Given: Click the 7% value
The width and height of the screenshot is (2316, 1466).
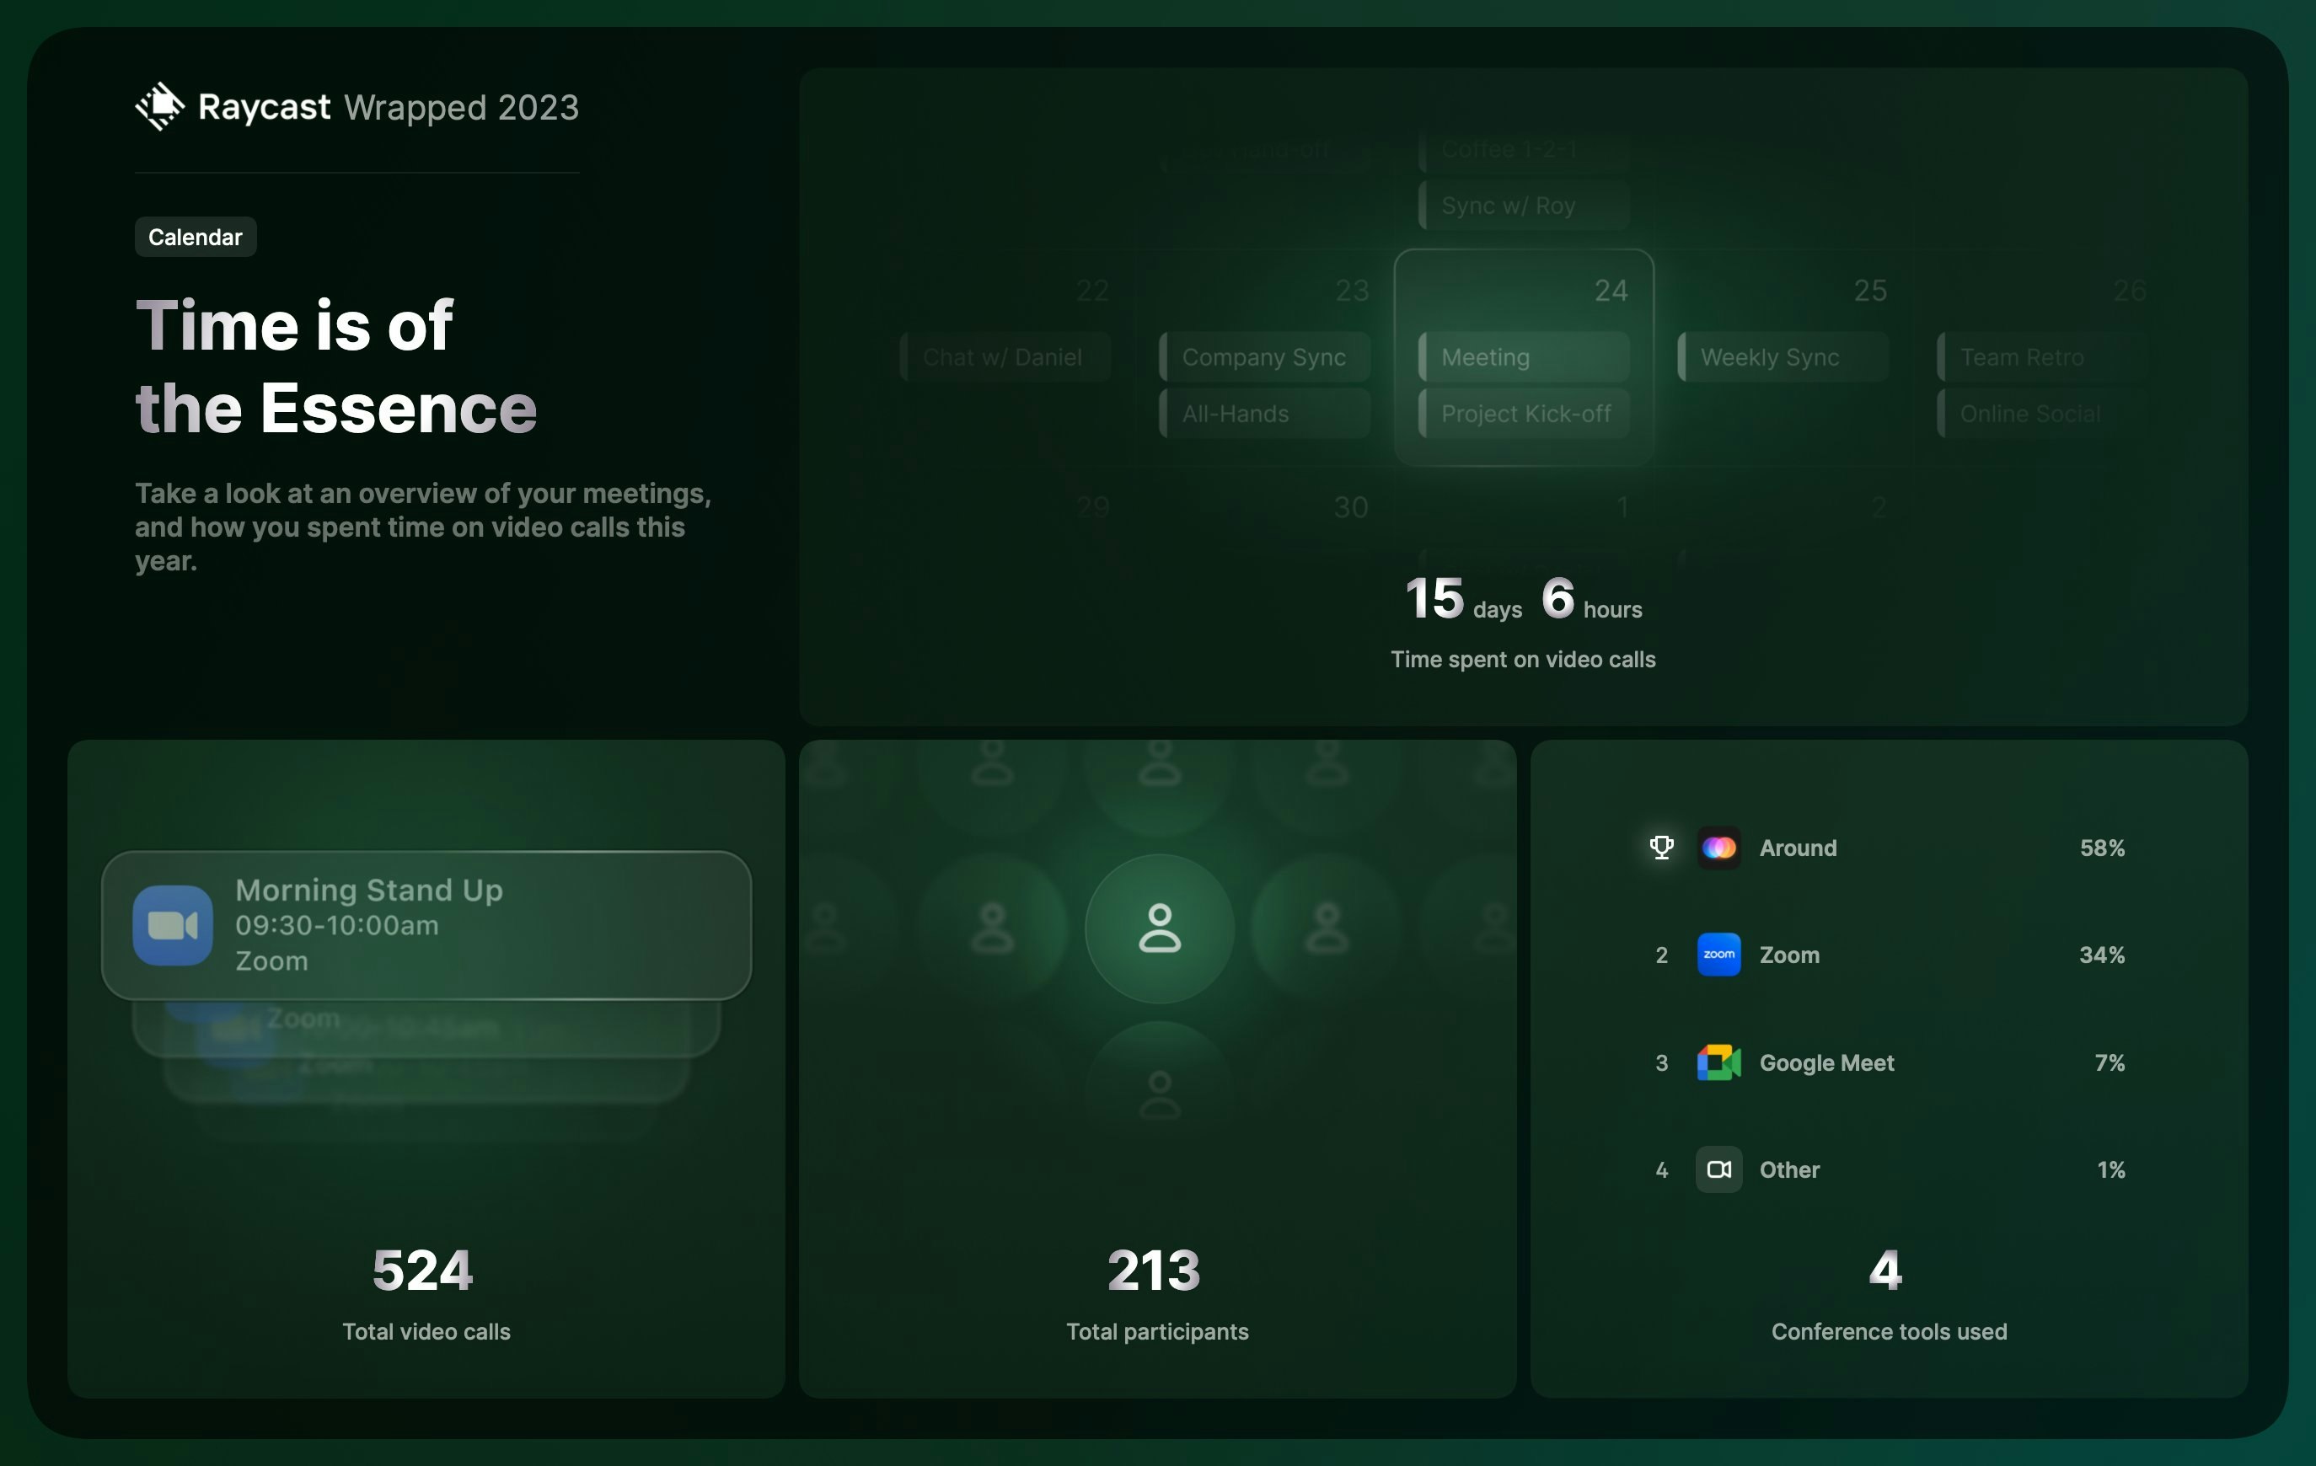Looking at the screenshot, I should click(2110, 1062).
